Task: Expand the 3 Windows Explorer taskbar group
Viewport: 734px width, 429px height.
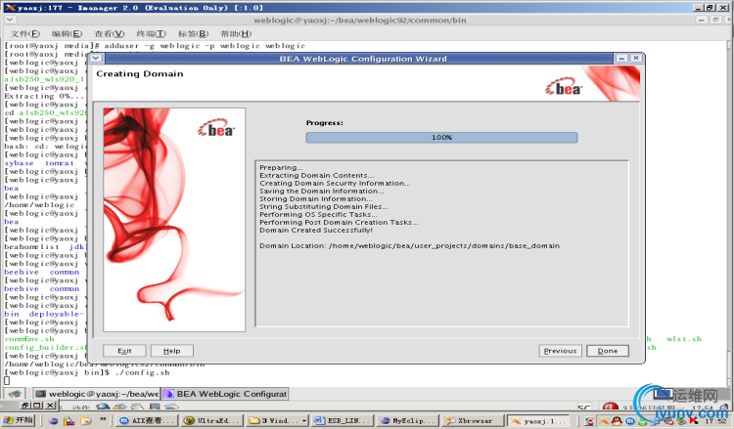Action: tap(276, 420)
